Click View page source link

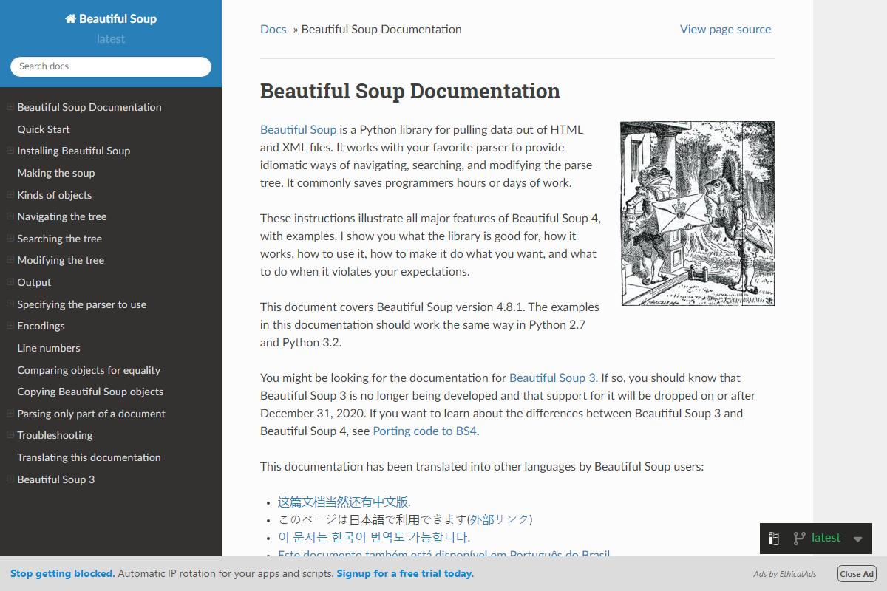tap(725, 30)
